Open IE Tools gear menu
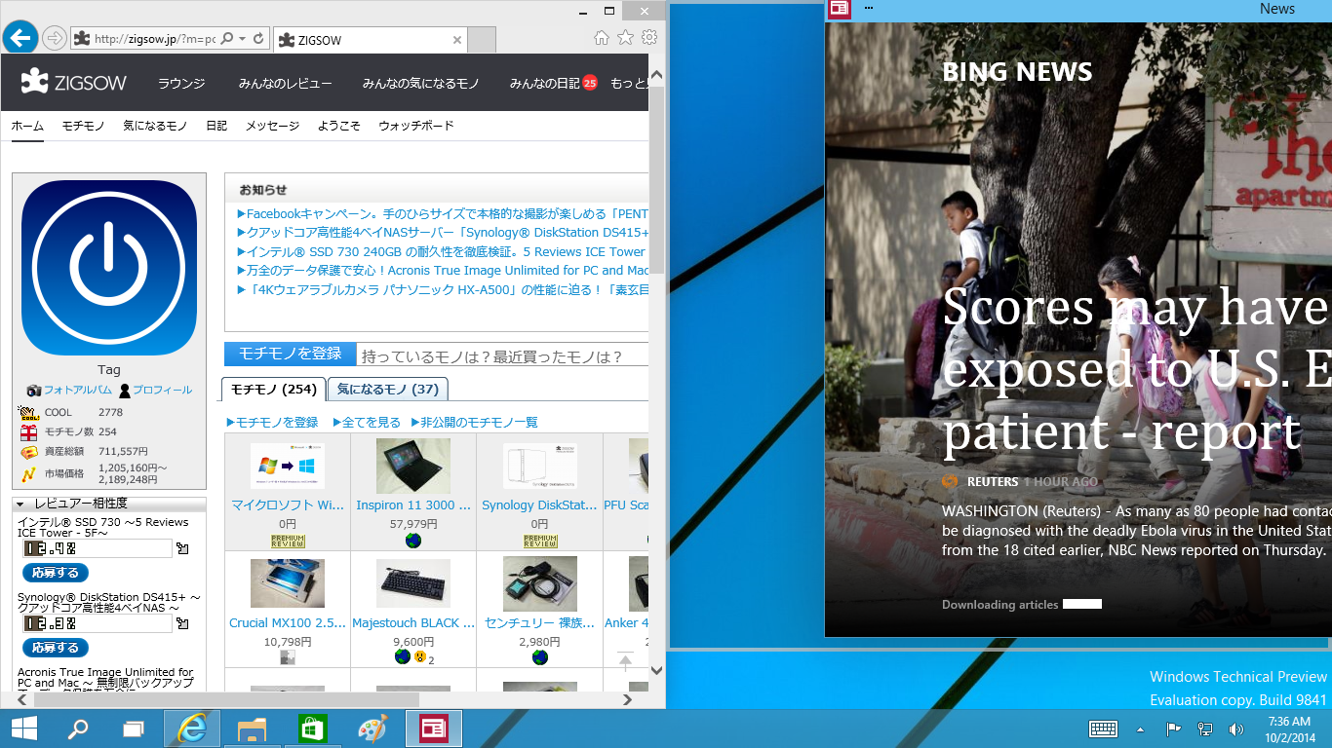This screenshot has width=1332, height=748. click(649, 38)
